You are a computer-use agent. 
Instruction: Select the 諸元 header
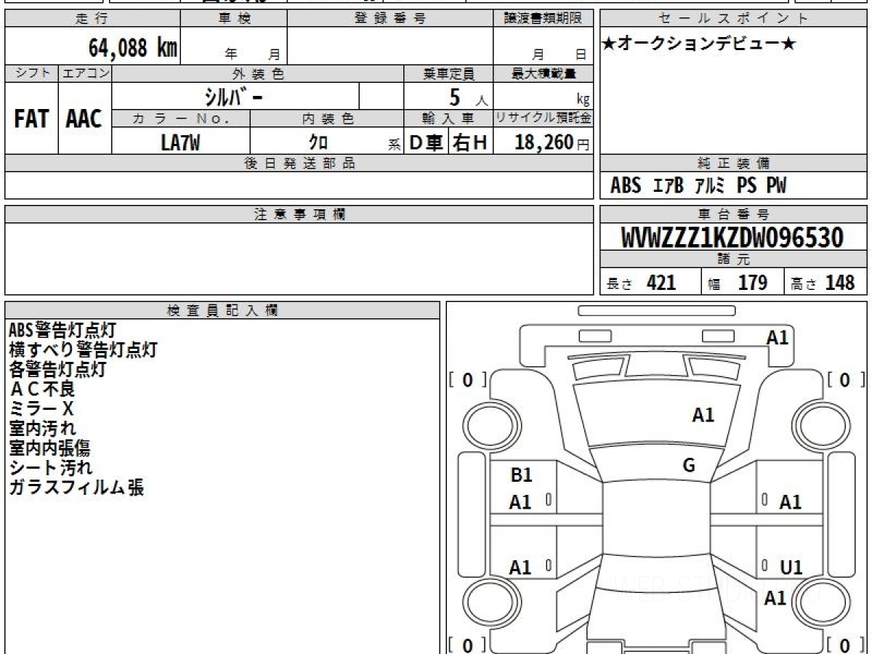pos(734,259)
